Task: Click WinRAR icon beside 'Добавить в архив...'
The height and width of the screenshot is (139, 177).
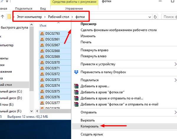Action: (x=76, y=86)
